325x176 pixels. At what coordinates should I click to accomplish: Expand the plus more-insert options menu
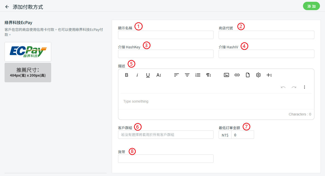click(269, 75)
